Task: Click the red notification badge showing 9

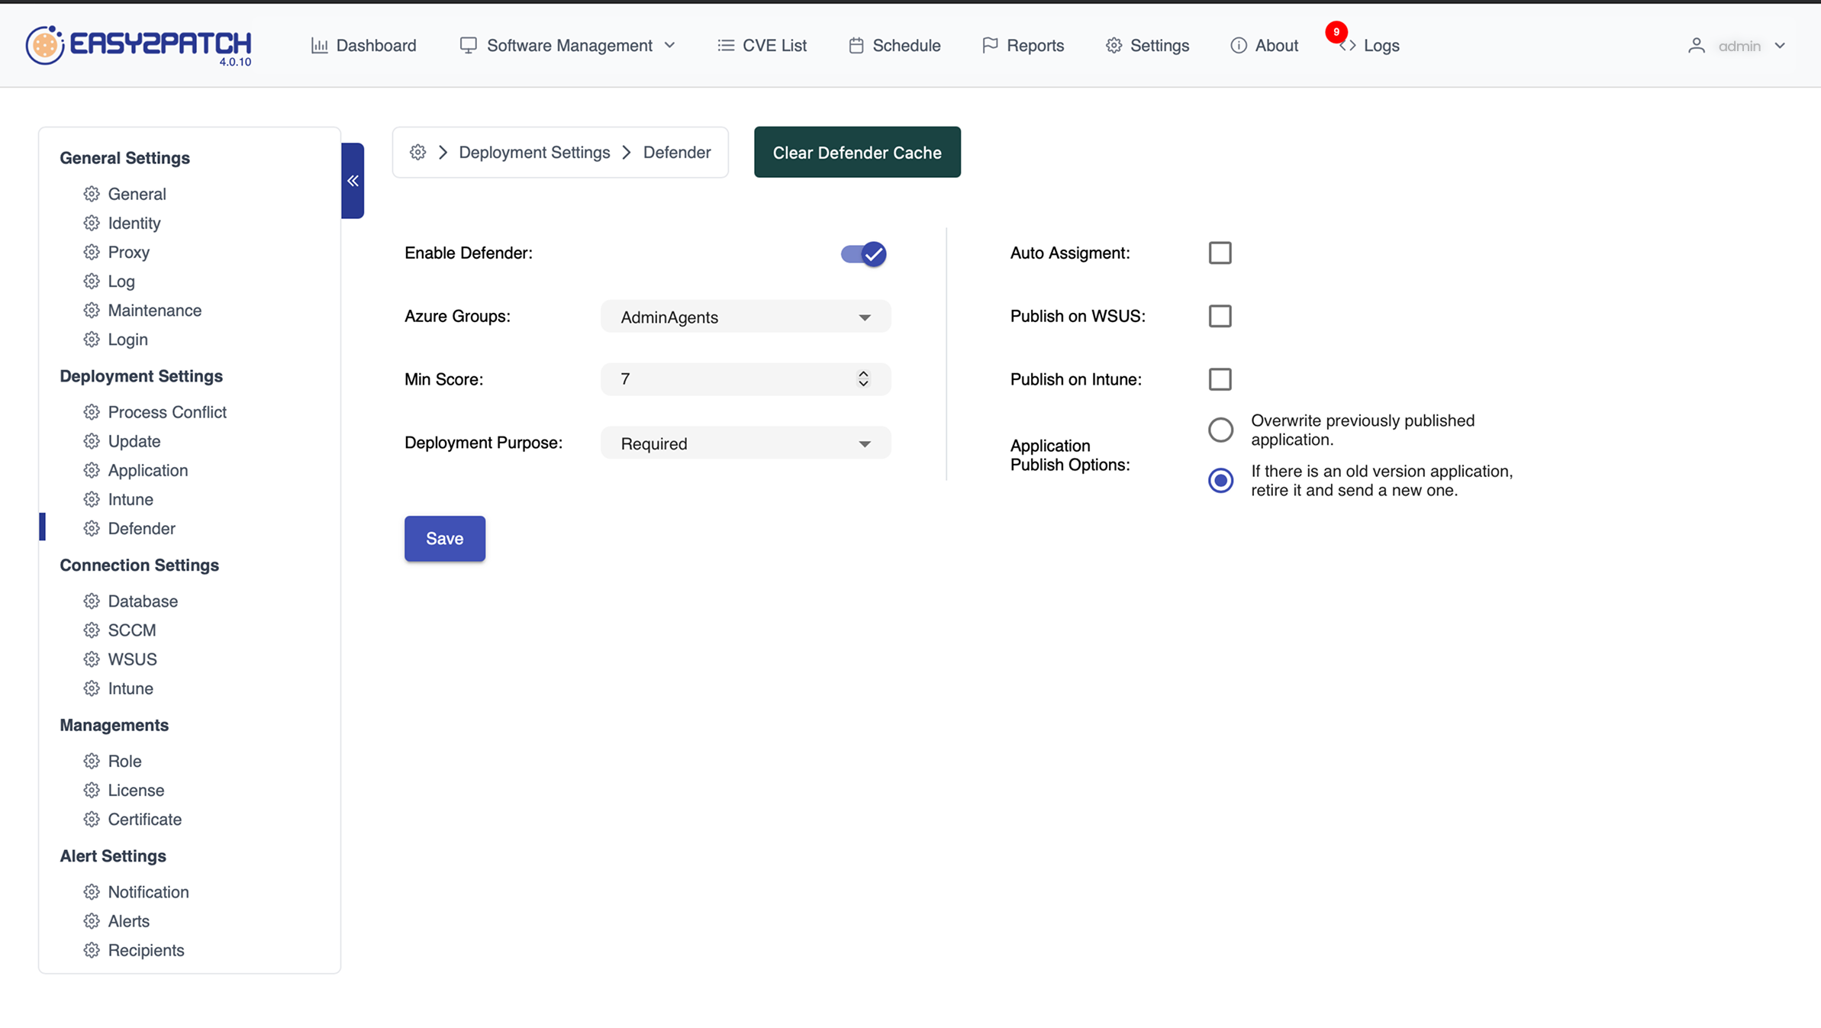Action: click(1336, 32)
